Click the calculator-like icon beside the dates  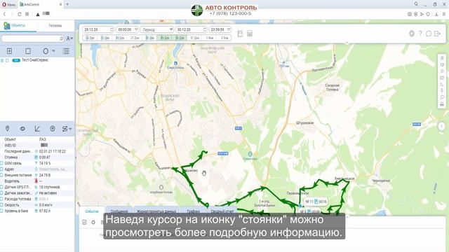pyautogui.click(x=250, y=34)
